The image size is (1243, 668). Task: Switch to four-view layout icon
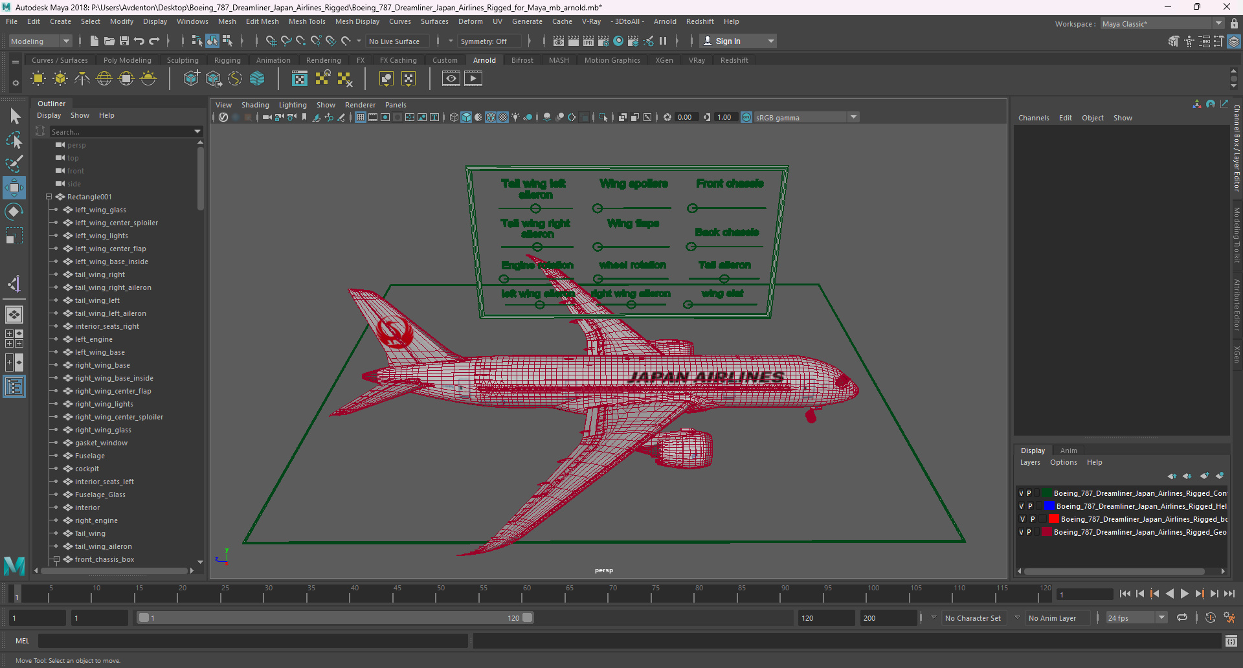tap(14, 339)
